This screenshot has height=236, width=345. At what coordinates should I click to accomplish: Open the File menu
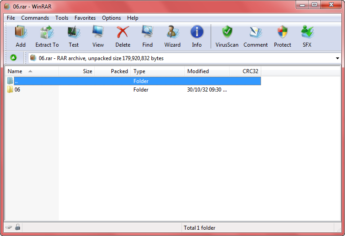click(11, 18)
